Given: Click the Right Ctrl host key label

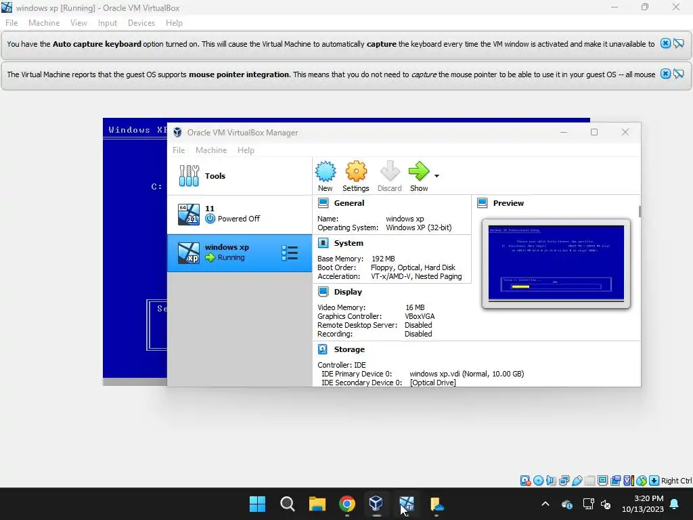Looking at the screenshot, I should pyautogui.click(x=677, y=481).
